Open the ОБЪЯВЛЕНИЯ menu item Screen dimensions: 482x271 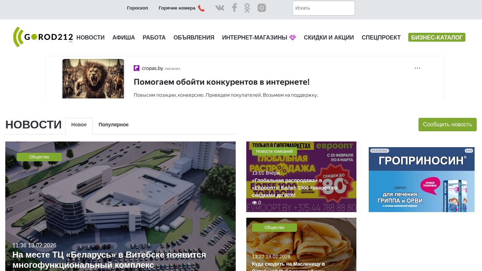194,38
